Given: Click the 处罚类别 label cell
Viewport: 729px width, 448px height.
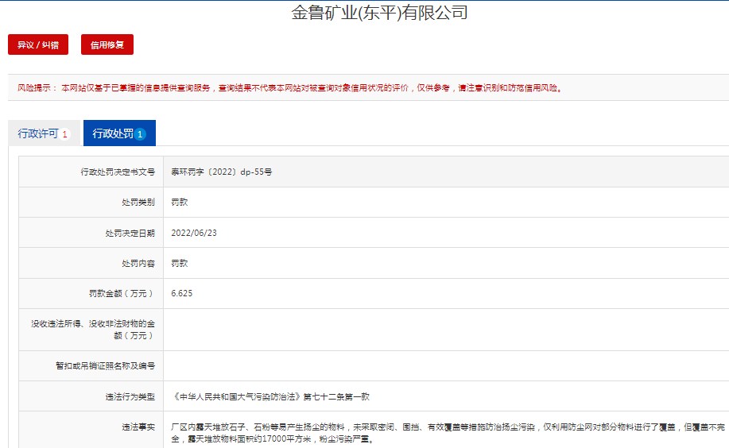Looking at the screenshot, I should [x=91, y=203].
